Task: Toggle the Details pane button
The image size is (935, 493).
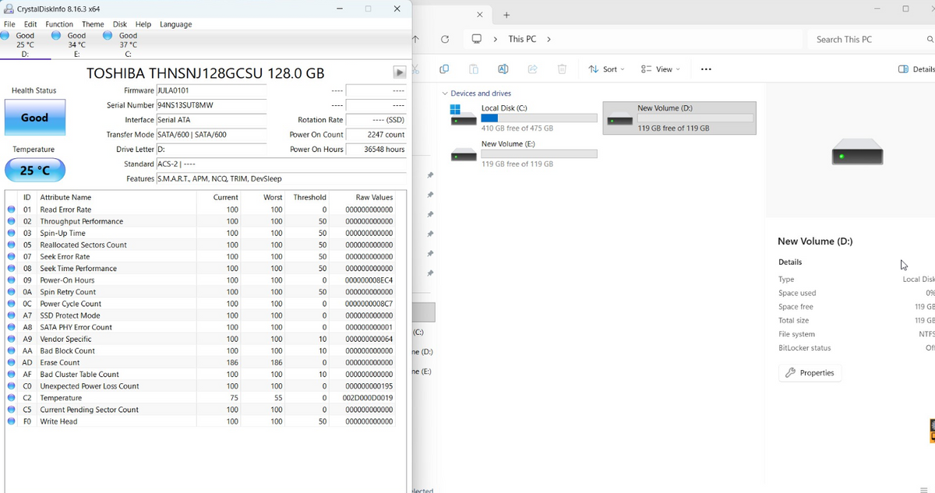Action: [x=916, y=69]
